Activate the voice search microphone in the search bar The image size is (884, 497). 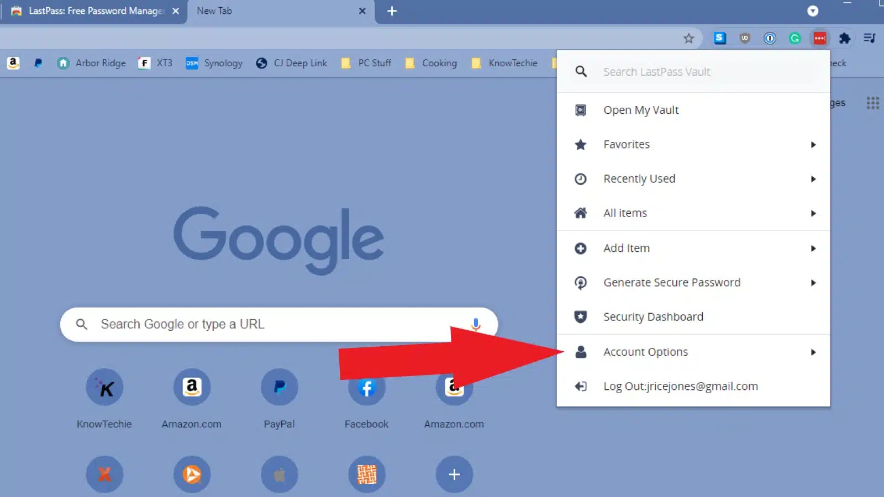tap(476, 324)
